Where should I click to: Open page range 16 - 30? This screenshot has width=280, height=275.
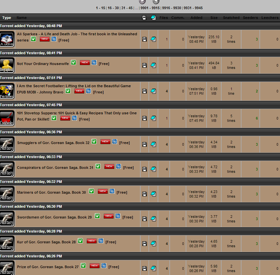113,8
